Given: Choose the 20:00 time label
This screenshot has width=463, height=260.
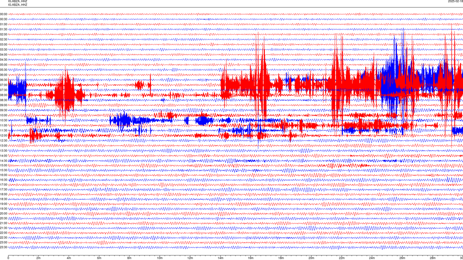Looking at the screenshot, I should pyautogui.click(x=3, y=213).
